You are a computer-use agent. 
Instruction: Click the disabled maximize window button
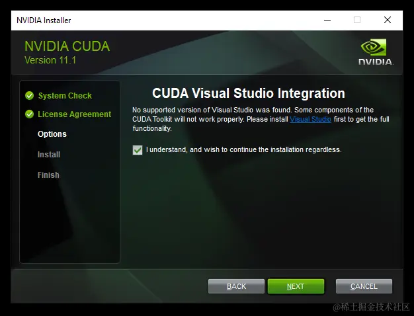point(357,20)
